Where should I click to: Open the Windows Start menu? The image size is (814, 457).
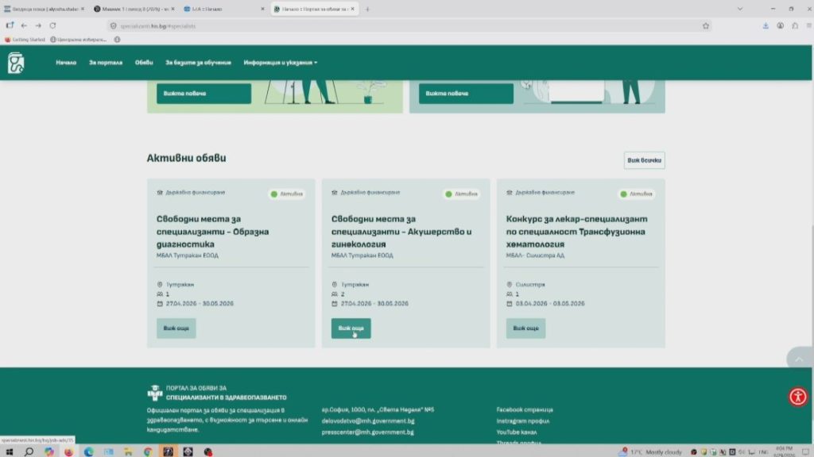click(9, 451)
